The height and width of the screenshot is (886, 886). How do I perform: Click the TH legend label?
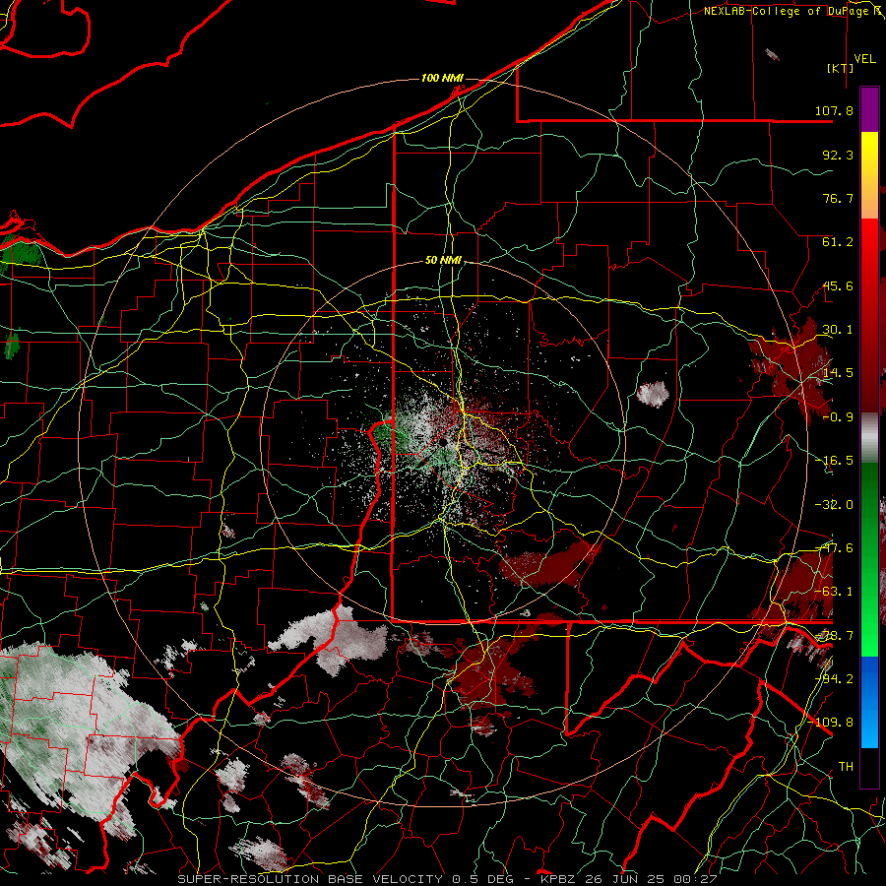[846, 766]
